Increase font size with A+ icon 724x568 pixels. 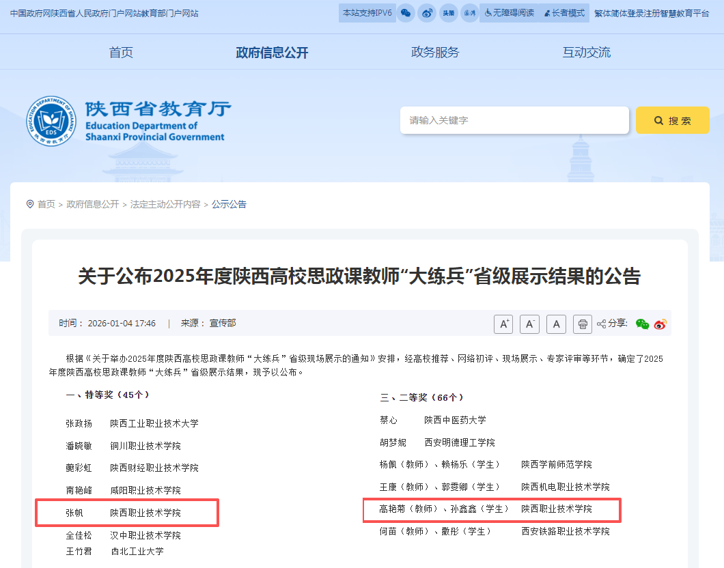pyautogui.click(x=503, y=324)
